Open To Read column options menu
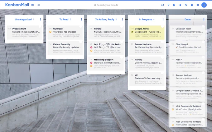 tap(81, 19)
